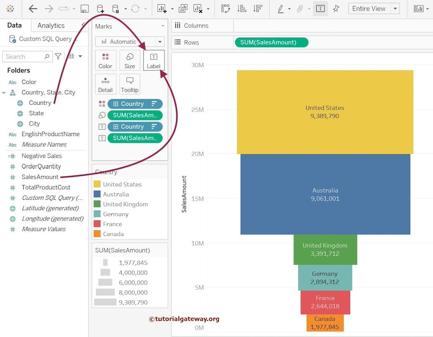Click the Clear Sheet icon
This screenshot has height=337, width=433.
pyautogui.click(x=198, y=9)
